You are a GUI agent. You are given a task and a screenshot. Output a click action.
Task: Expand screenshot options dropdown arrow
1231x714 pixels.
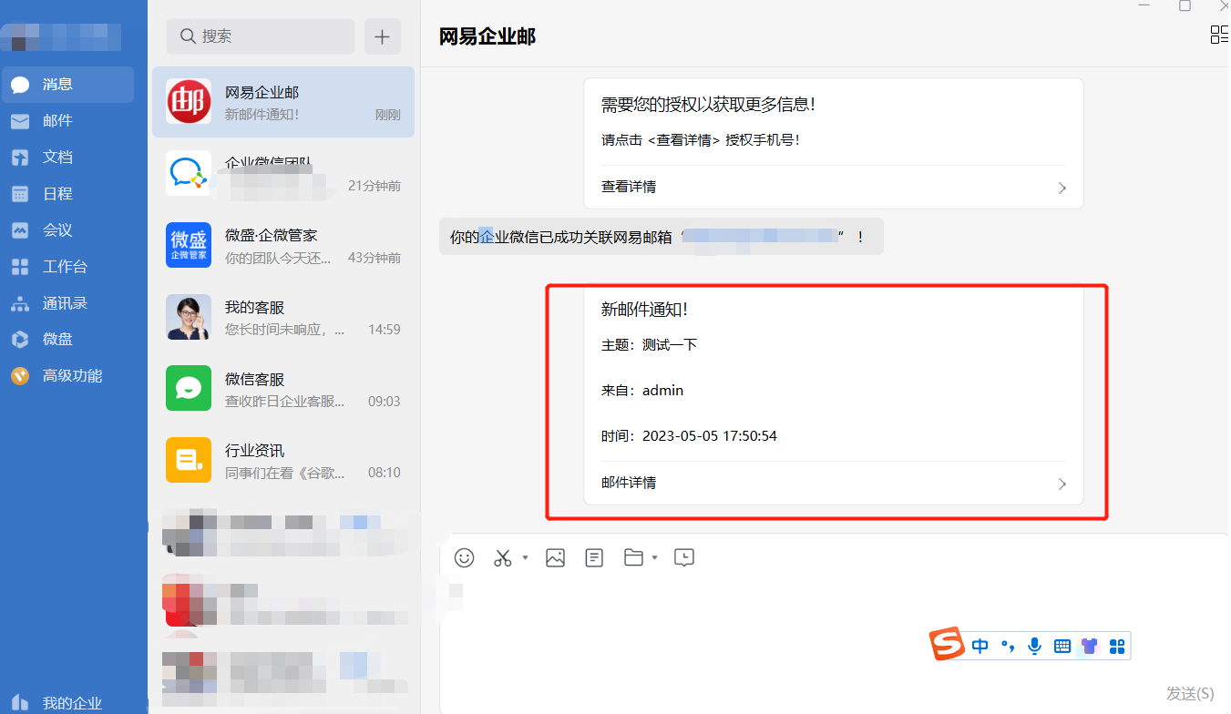525,558
